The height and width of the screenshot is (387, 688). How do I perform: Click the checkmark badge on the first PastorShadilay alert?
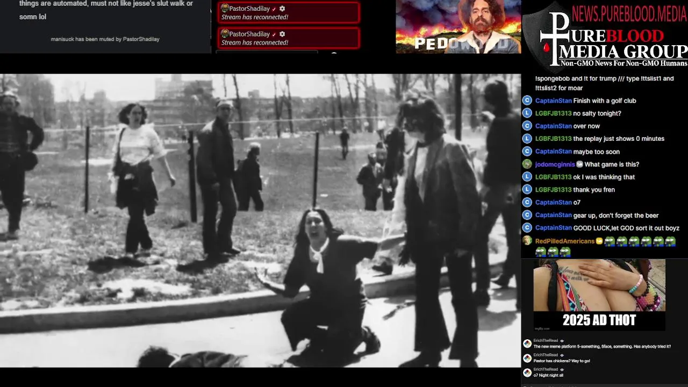pos(274,9)
